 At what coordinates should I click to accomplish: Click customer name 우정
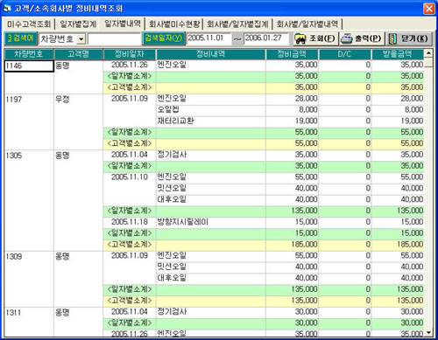[62, 100]
